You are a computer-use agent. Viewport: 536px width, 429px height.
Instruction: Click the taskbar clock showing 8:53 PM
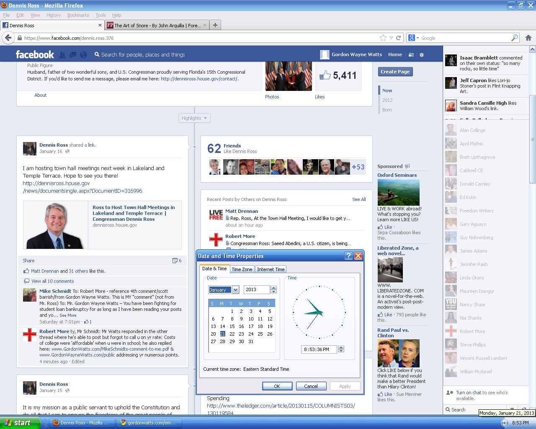click(x=520, y=423)
